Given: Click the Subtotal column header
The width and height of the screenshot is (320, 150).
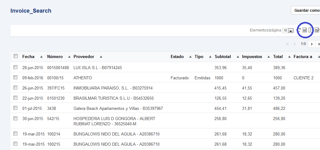Looking at the screenshot, I should (223, 56).
